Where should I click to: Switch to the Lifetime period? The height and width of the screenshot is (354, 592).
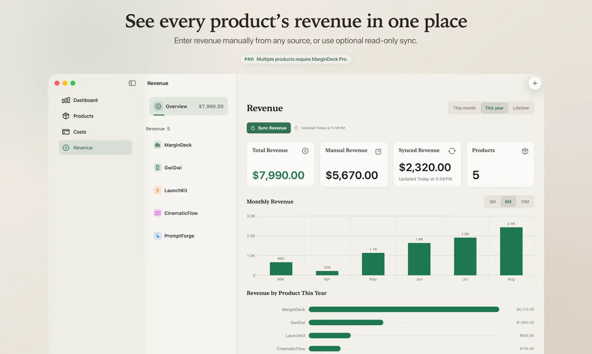click(x=521, y=108)
